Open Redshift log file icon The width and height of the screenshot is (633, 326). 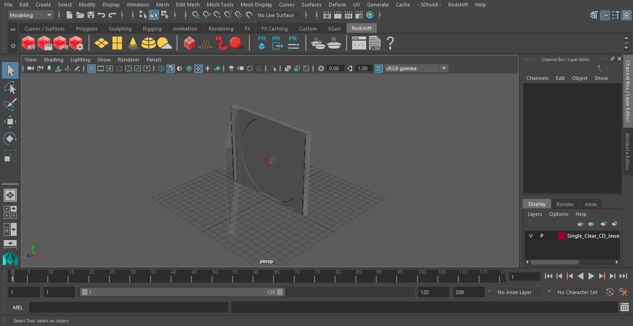click(374, 43)
